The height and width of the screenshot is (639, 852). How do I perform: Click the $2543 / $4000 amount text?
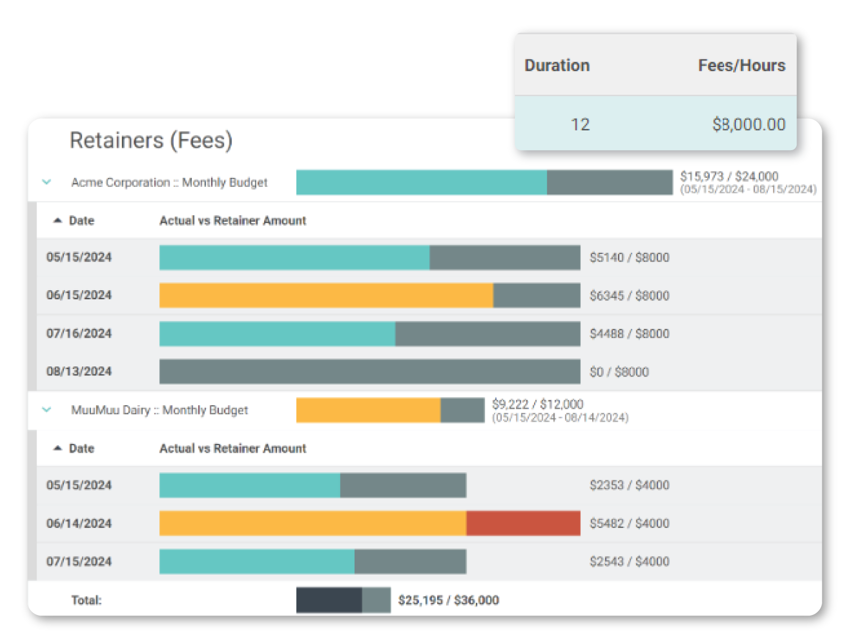coord(629,562)
